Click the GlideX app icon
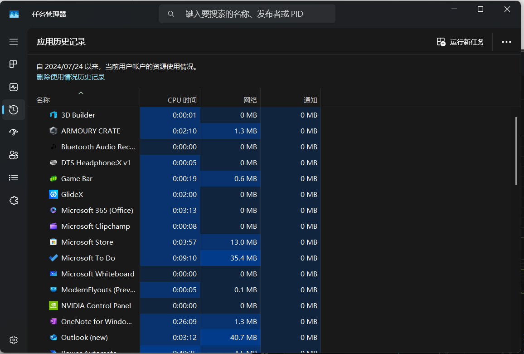Viewport: 524px width, 354px height. point(53,194)
